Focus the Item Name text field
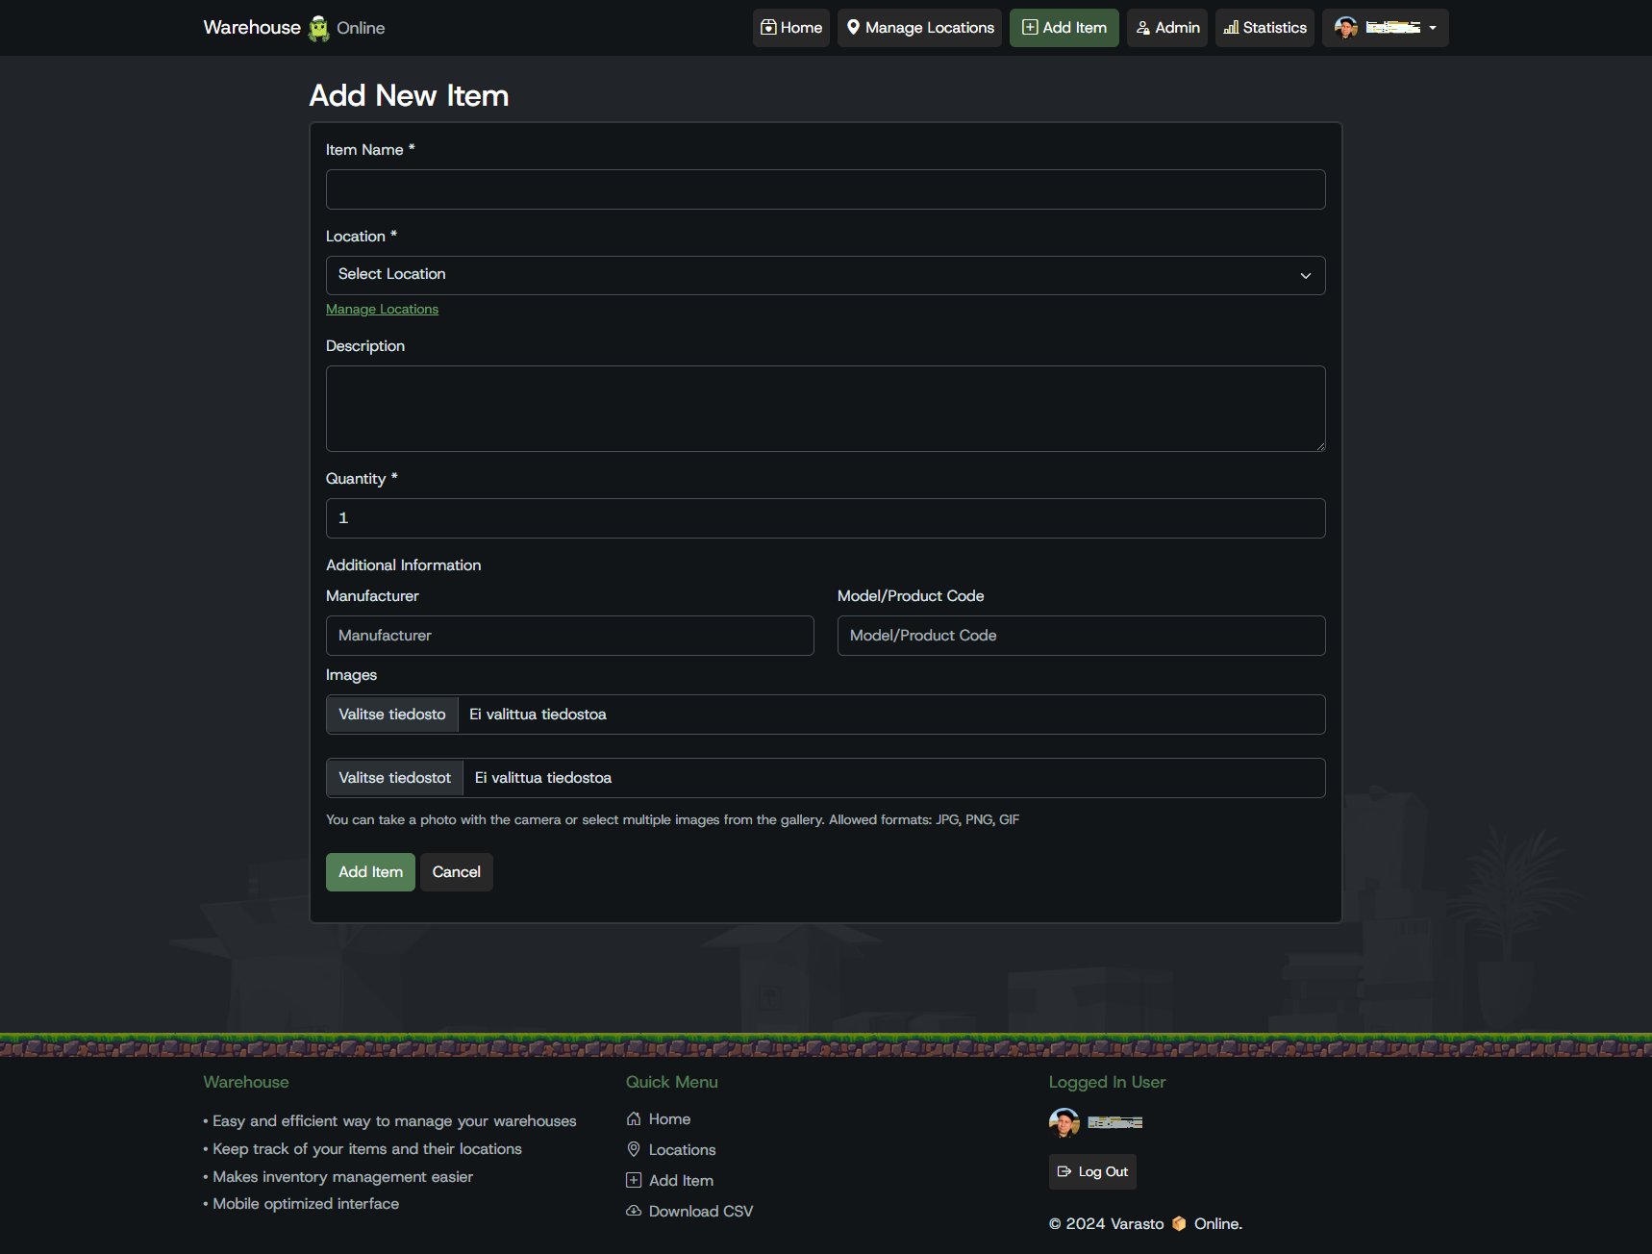 point(825,189)
